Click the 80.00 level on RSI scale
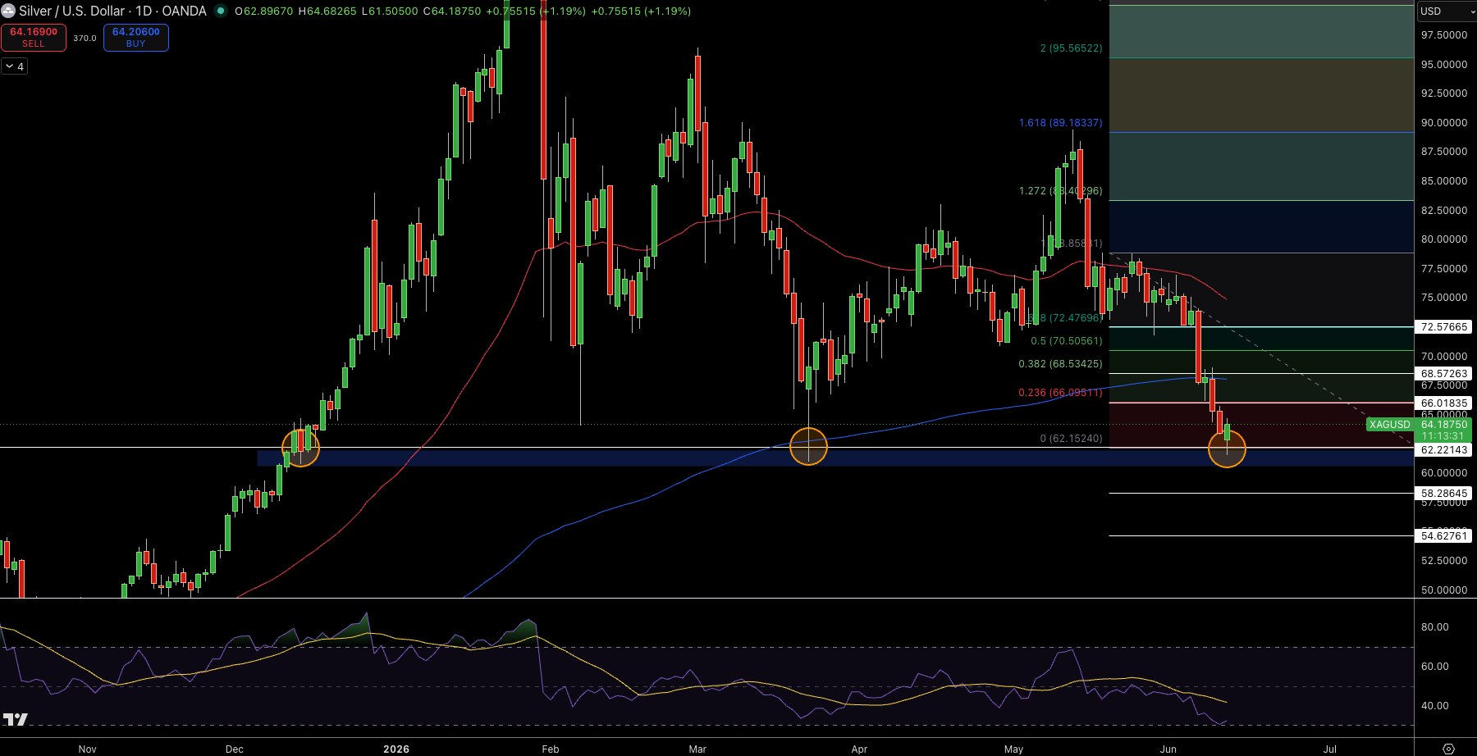Screen dimensions: 1477x756 1435,627
